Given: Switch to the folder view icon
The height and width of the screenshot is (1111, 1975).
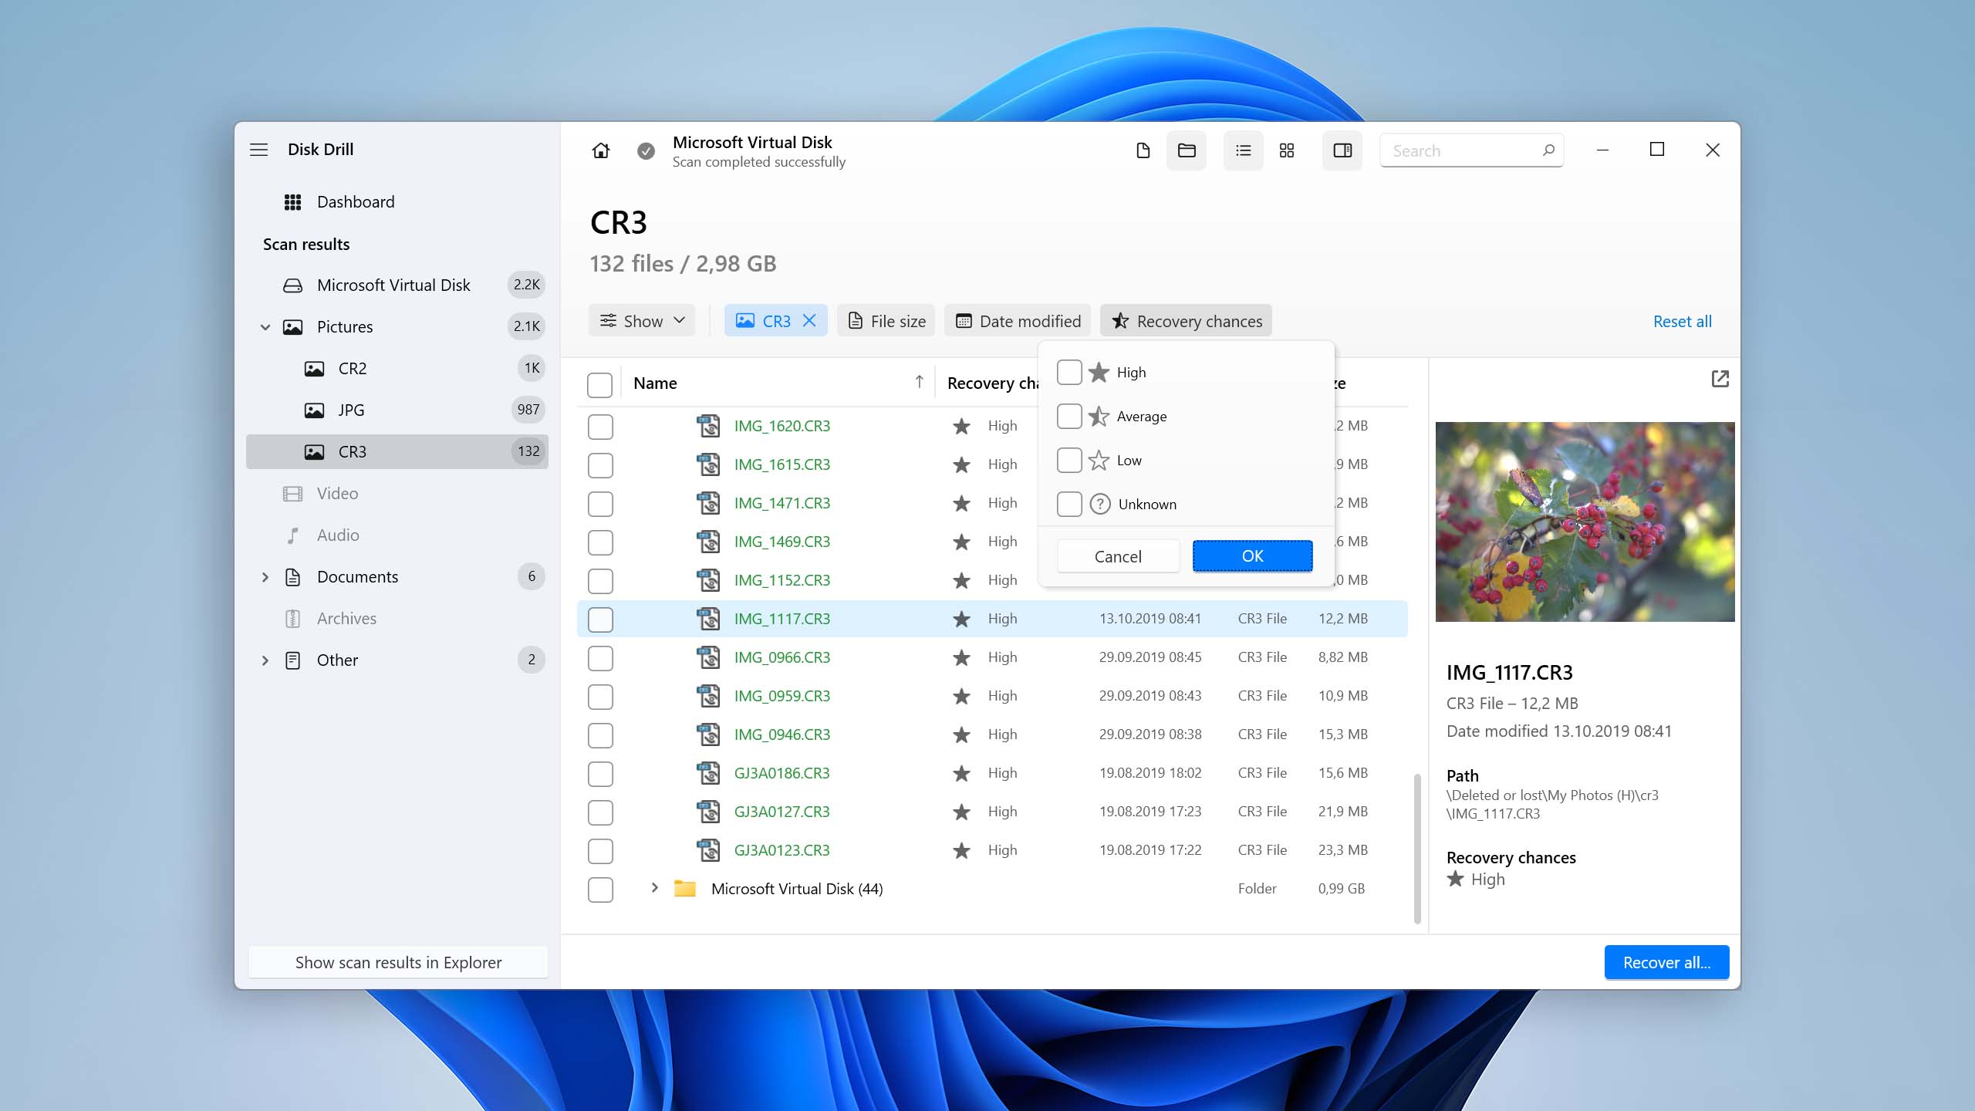Looking at the screenshot, I should click(x=1187, y=150).
